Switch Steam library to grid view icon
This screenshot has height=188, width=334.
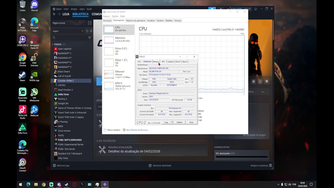[90, 23]
